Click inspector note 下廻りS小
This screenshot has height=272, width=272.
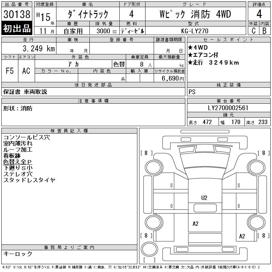click(18, 168)
